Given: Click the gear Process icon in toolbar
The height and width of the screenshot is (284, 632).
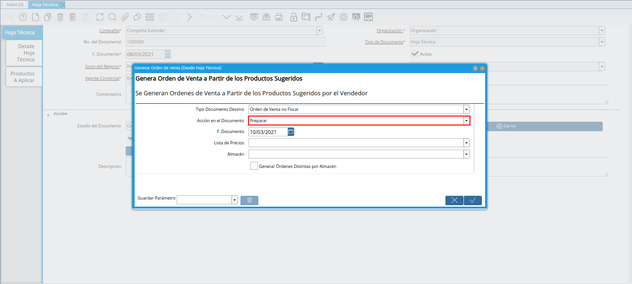Looking at the screenshot, I should 343,17.
